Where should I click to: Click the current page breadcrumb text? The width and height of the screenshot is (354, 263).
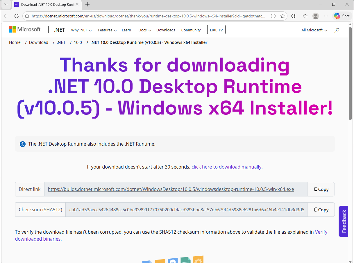(x=149, y=42)
